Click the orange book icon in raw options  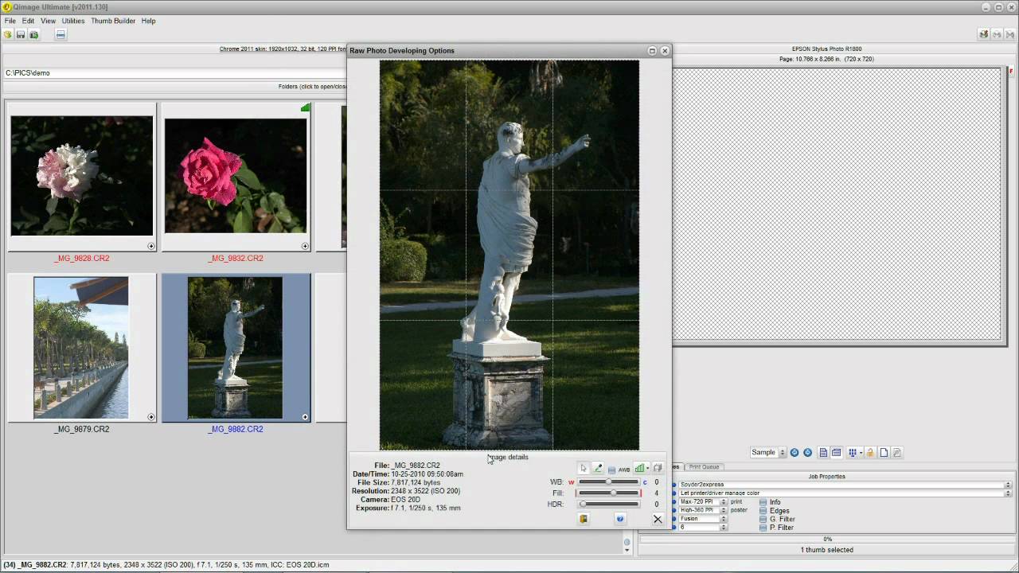[584, 519]
